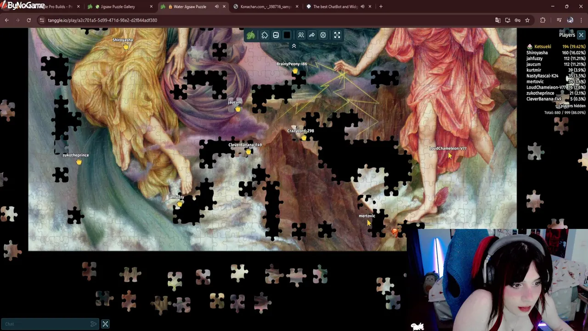
Task: Click the Total 880 / 999 progress text
Action: [x=565, y=113]
